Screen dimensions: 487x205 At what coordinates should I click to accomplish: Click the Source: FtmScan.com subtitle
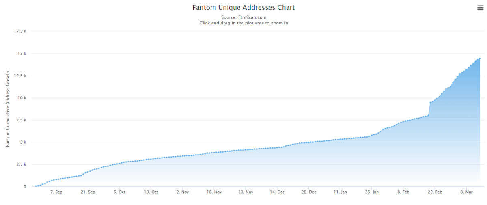pyautogui.click(x=243, y=17)
